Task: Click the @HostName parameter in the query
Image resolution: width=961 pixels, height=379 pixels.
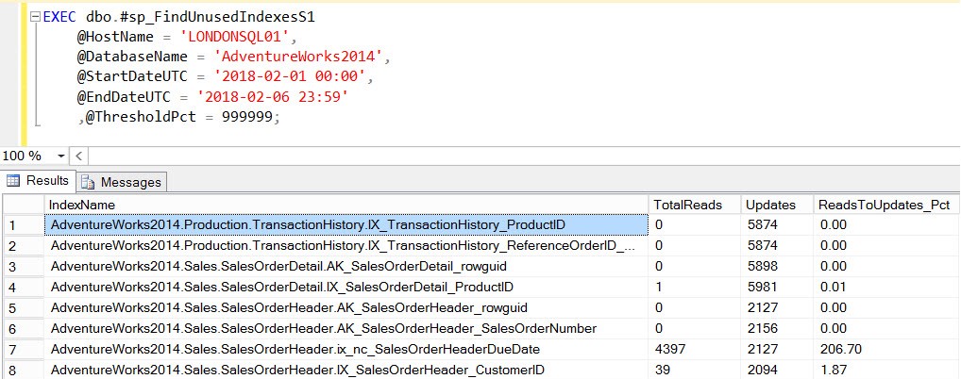Action: (115, 38)
